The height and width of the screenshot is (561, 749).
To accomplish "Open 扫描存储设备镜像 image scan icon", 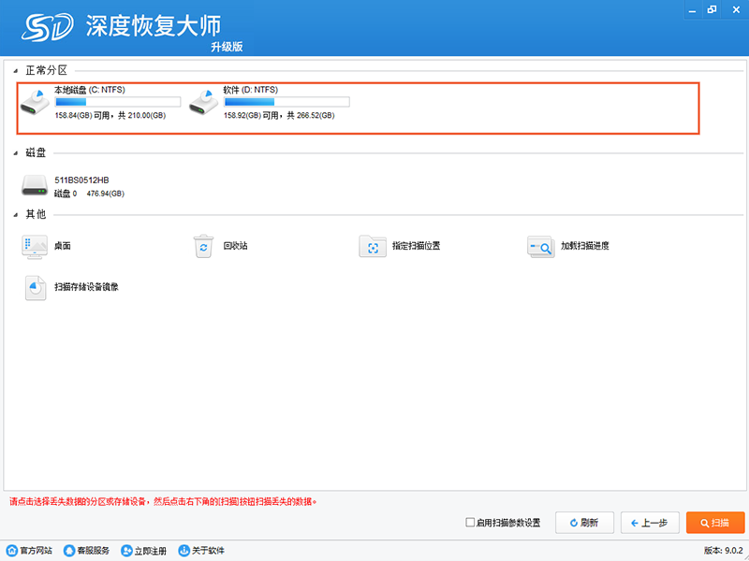I will [x=36, y=287].
